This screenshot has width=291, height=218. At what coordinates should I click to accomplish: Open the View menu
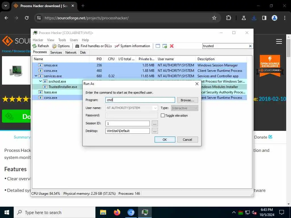point(51,40)
